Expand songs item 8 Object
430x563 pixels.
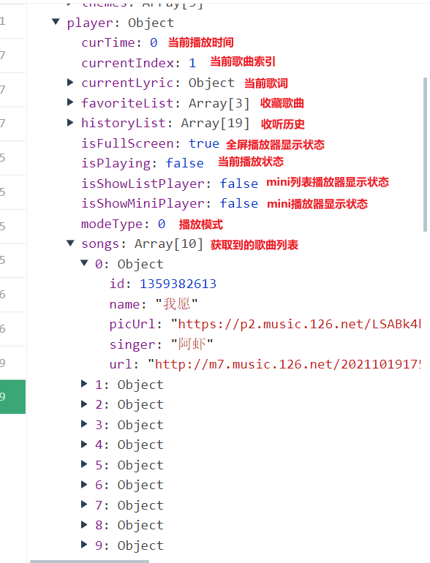coord(84,525)
